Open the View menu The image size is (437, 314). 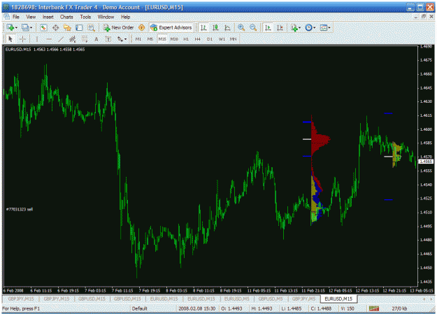[31, 17]
